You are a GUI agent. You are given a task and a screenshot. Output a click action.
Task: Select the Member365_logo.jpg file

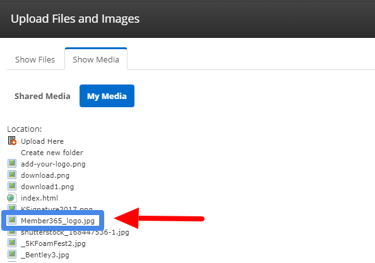pos(57,221)
